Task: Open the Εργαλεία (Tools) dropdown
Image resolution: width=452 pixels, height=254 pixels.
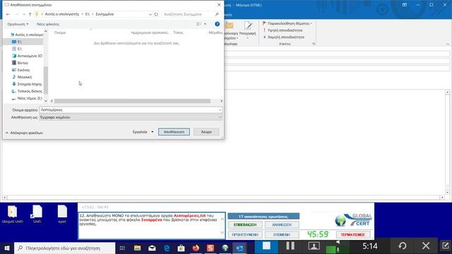Action: click(143, 132)
